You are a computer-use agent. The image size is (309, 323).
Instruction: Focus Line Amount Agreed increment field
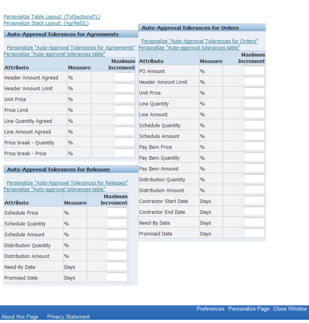click(125, 131)
